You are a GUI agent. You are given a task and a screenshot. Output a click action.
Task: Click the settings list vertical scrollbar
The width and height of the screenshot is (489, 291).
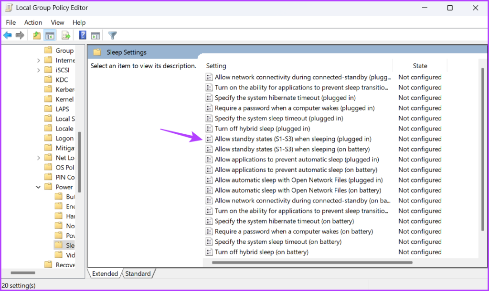[483, 149]
